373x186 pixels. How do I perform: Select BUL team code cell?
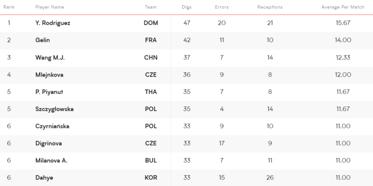(x=151, y=160)
